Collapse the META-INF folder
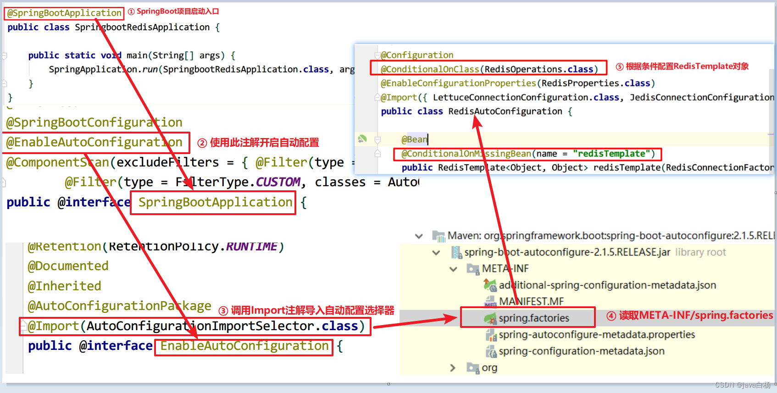777x393 pixels. tap(453, 269)
